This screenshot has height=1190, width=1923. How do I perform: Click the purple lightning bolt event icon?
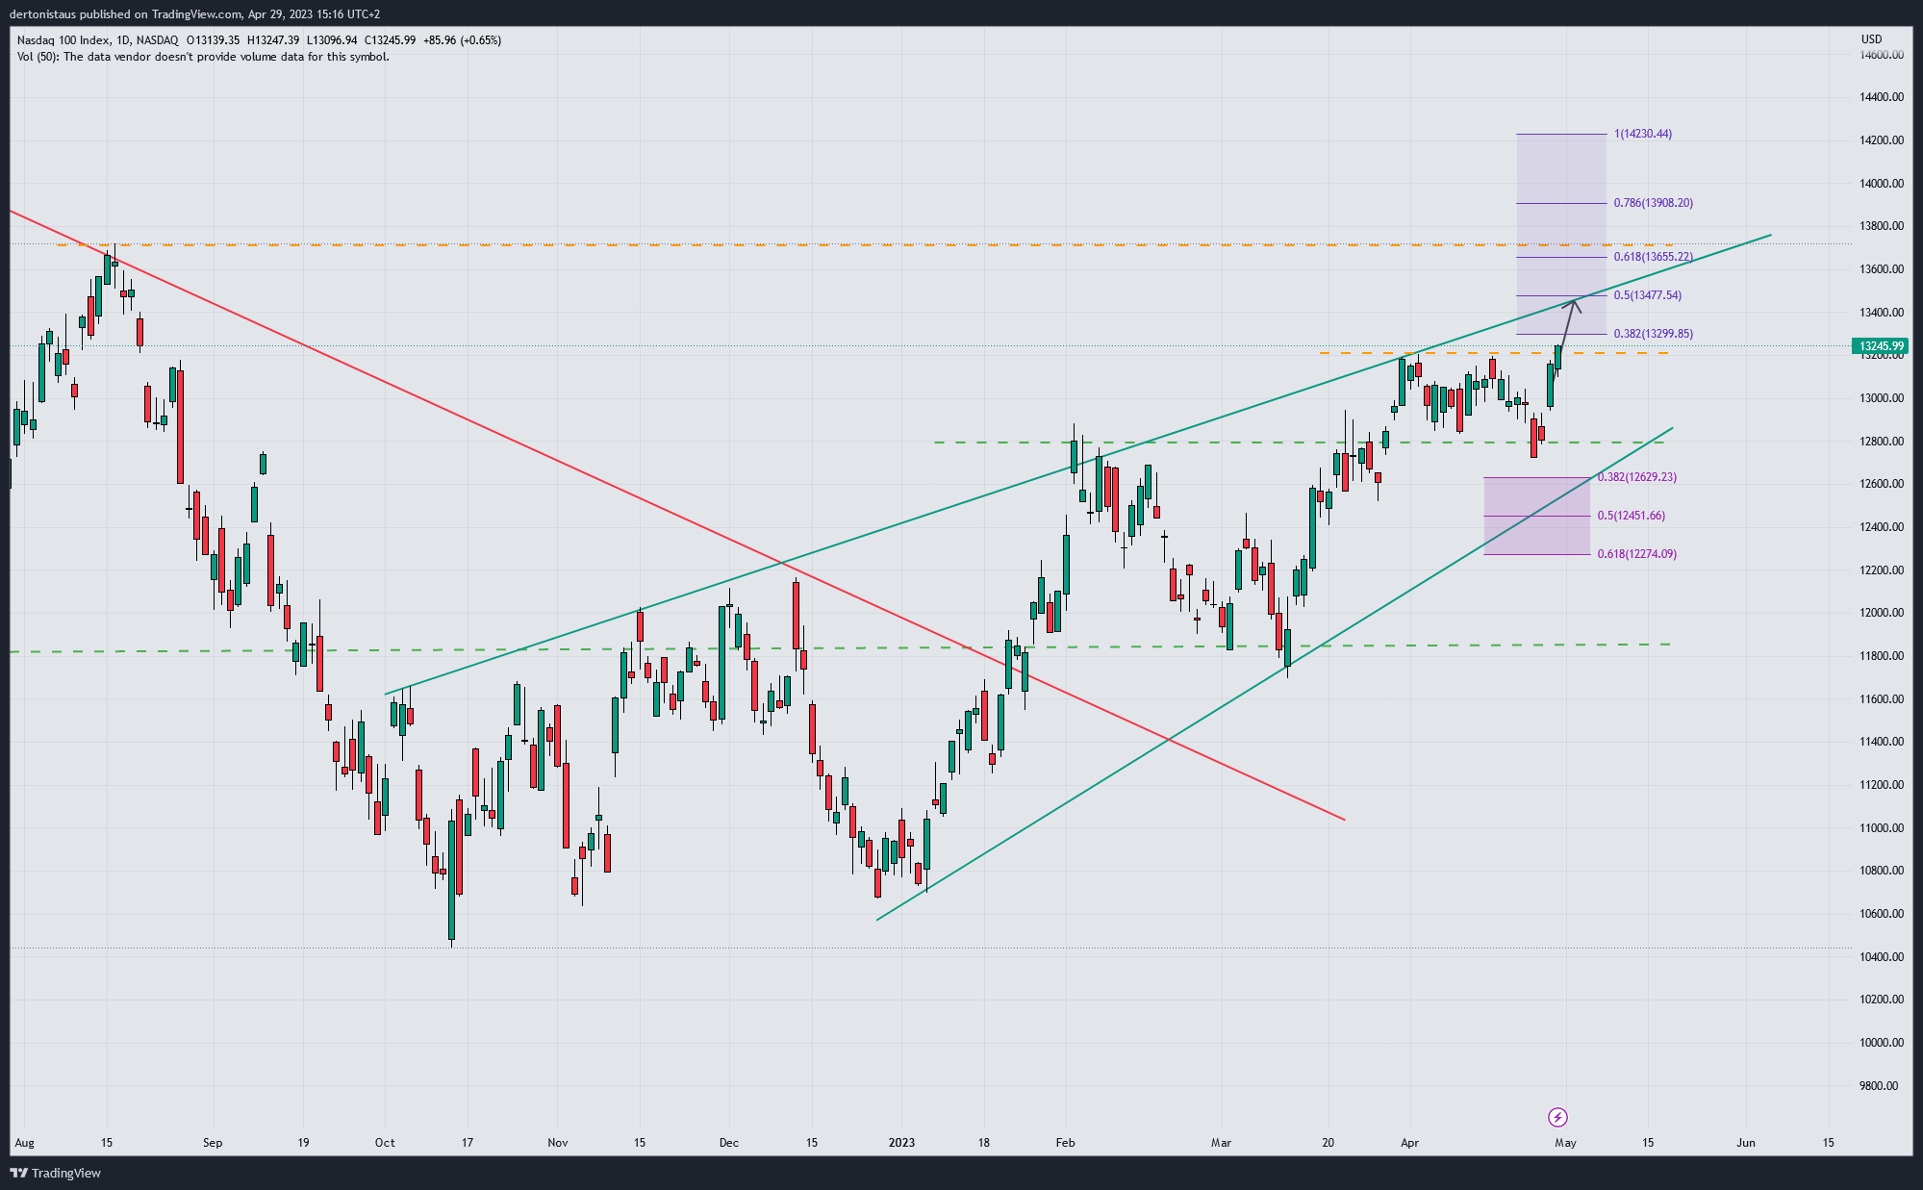coord(1557,1117)
